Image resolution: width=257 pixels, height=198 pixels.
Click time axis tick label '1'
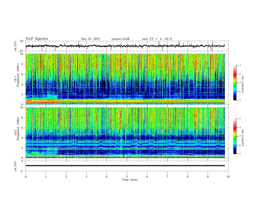(x=46, y=177)
